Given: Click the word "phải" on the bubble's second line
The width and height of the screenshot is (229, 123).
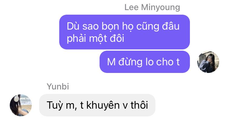Looking at the screenshot, I should pos(77,39).
